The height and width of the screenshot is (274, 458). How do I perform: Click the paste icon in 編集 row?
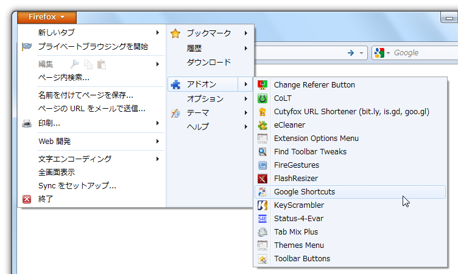101,64
